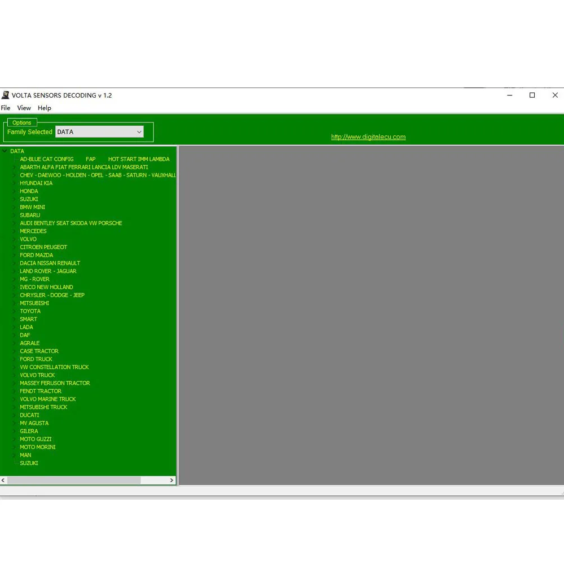The height and width of the screenshot is (564, 564).
Task: Select the MITSUBISHI tree item
Action: click(34, 303)
